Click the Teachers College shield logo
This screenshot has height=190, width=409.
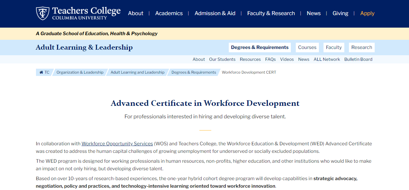[43, 13]
